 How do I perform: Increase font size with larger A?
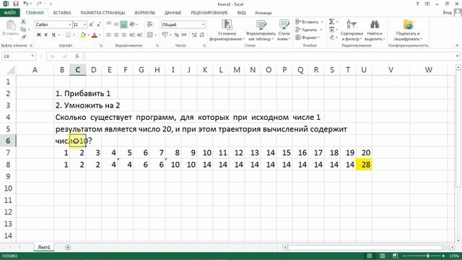pos(91,25)
